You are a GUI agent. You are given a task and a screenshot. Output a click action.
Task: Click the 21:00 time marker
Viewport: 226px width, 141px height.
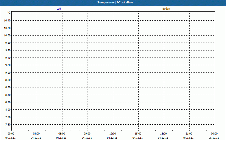tap(189, 134)
